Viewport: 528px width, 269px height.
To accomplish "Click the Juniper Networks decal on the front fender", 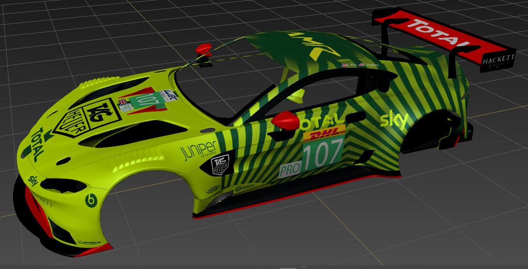I will pos(199,150).
